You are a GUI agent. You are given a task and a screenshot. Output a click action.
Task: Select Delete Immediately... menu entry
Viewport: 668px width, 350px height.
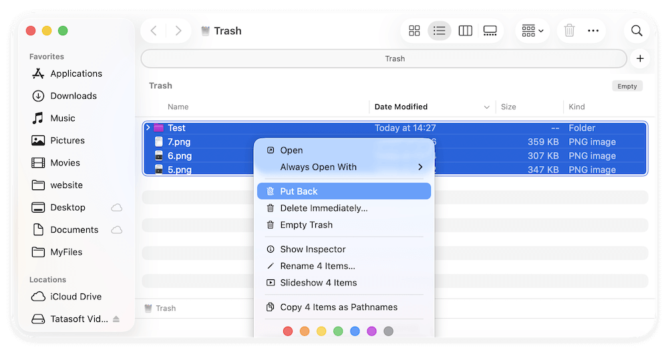click(323, 208)
